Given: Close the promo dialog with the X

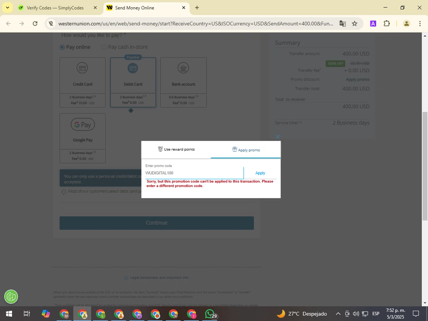Looking at the screenshot, I should click(278, 137).
